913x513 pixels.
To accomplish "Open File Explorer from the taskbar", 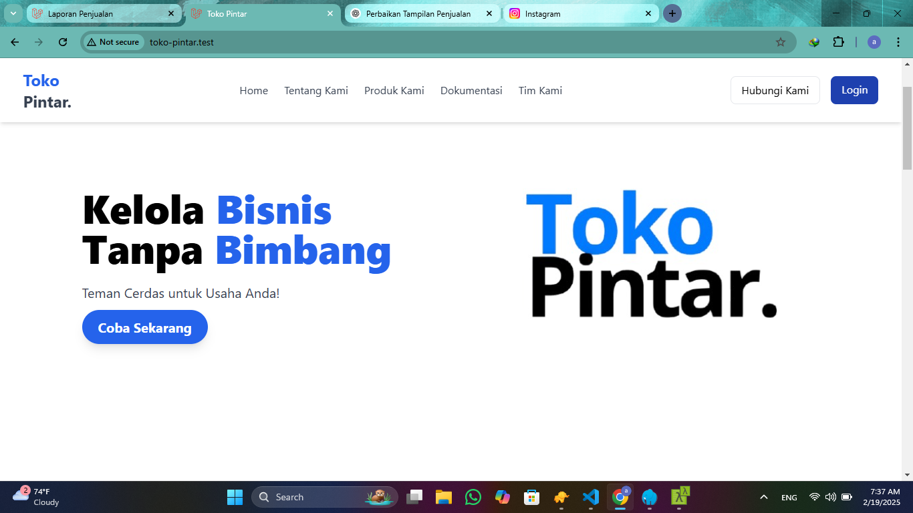I will (444, 497).
